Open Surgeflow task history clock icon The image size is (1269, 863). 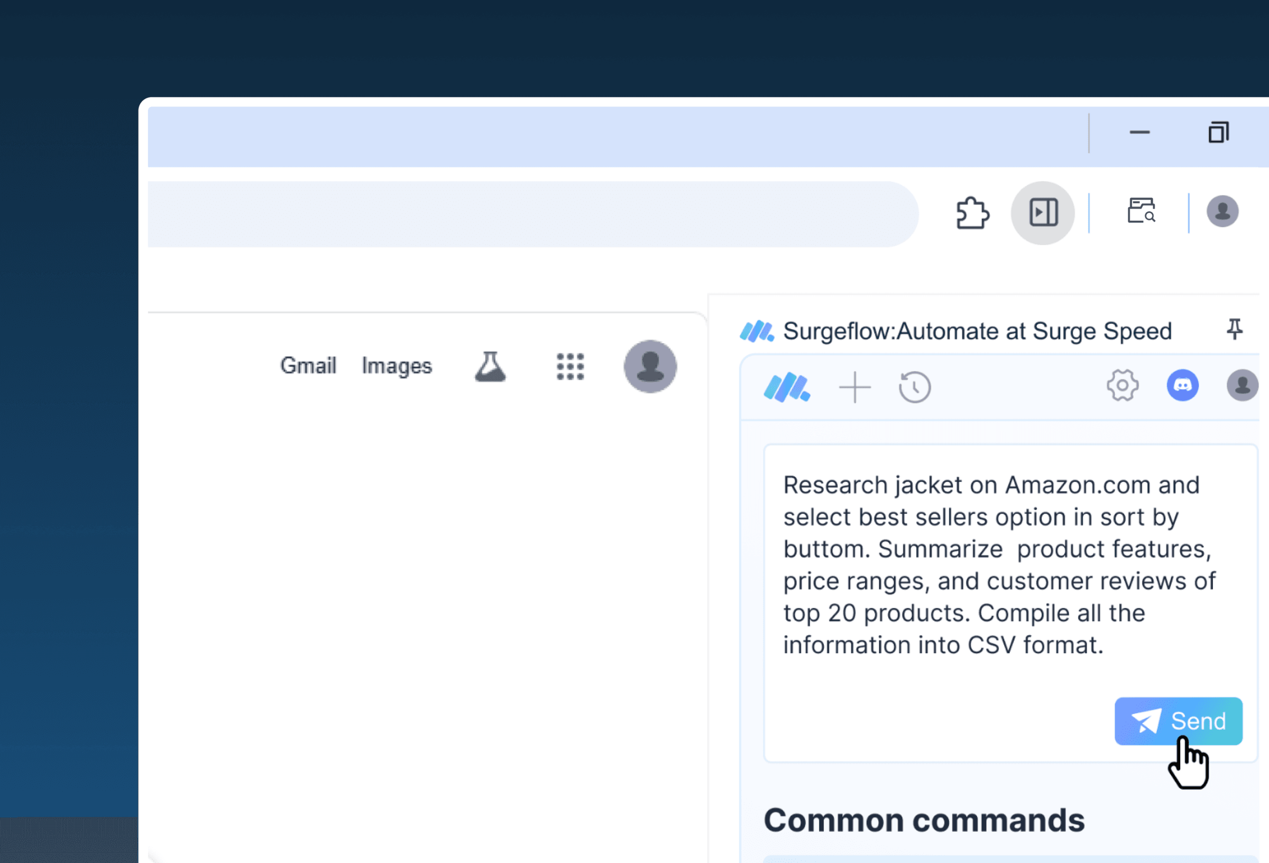(x=915, y=387)
